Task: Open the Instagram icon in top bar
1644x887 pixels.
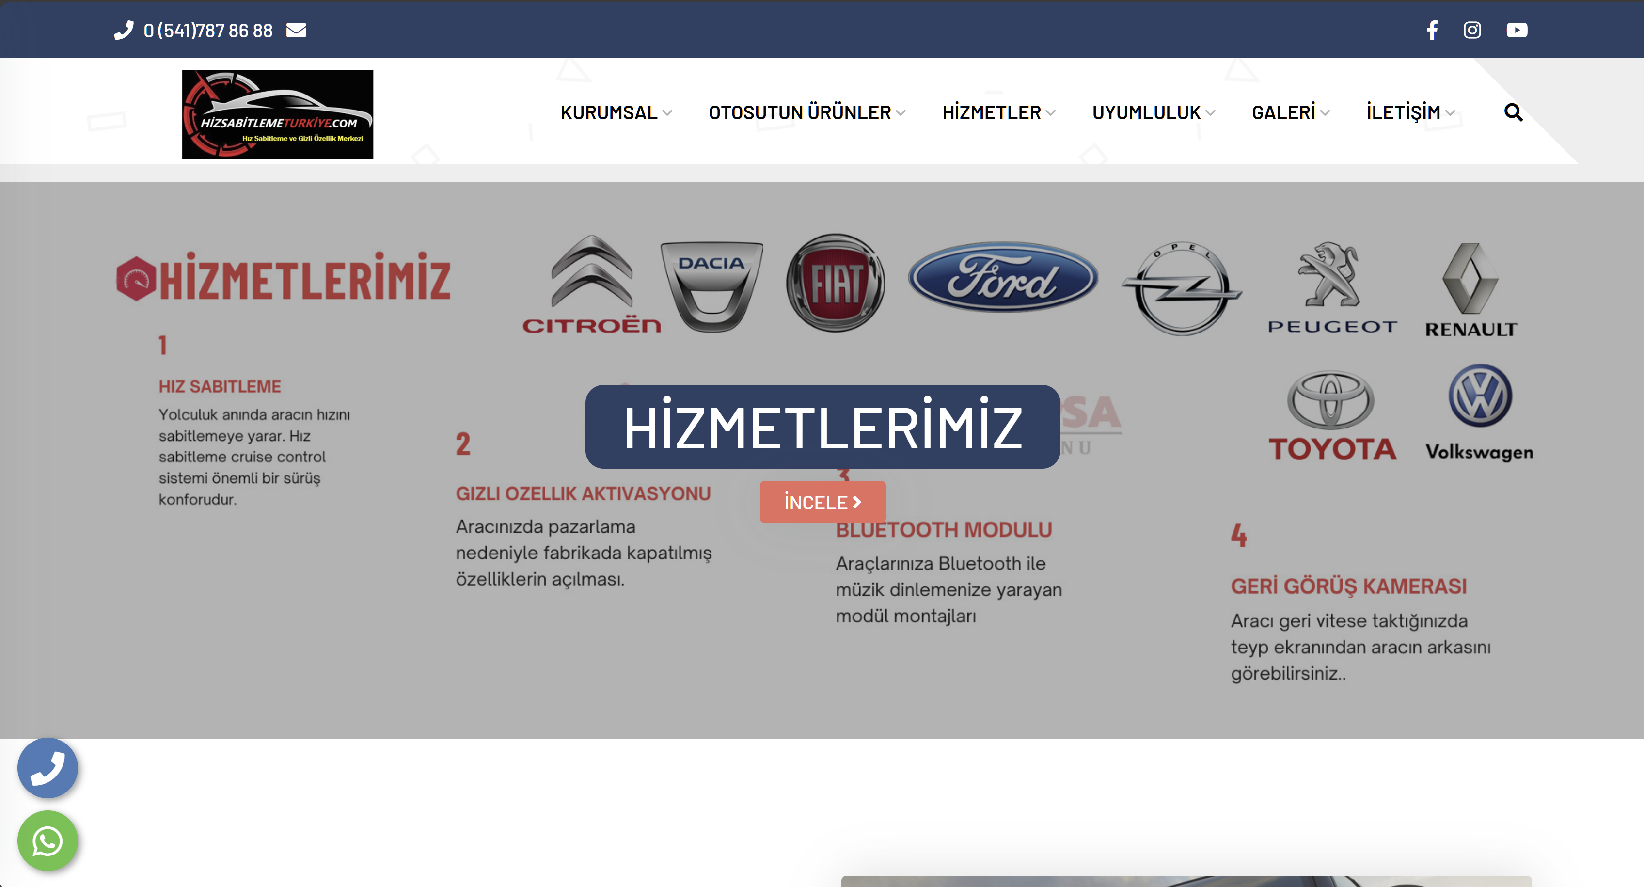Action: coord(1472,30)
